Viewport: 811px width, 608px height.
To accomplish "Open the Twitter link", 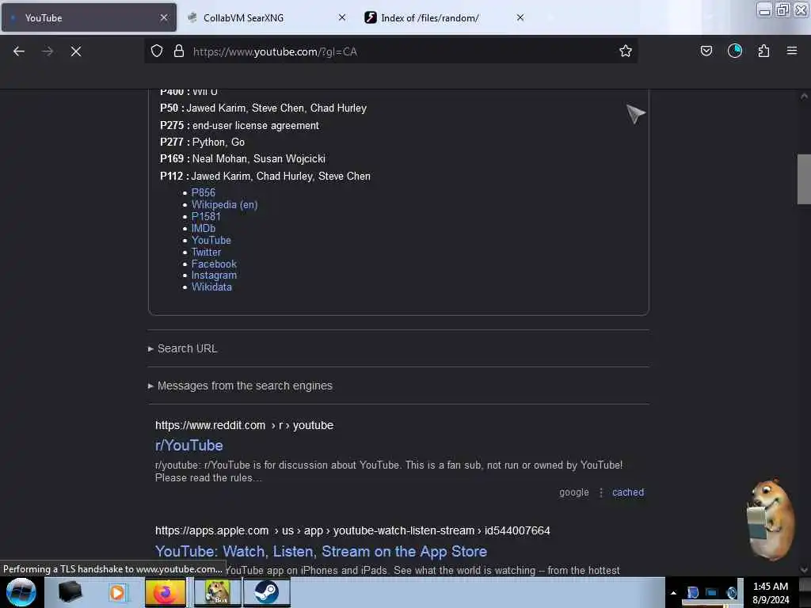I will coord(206,252).
